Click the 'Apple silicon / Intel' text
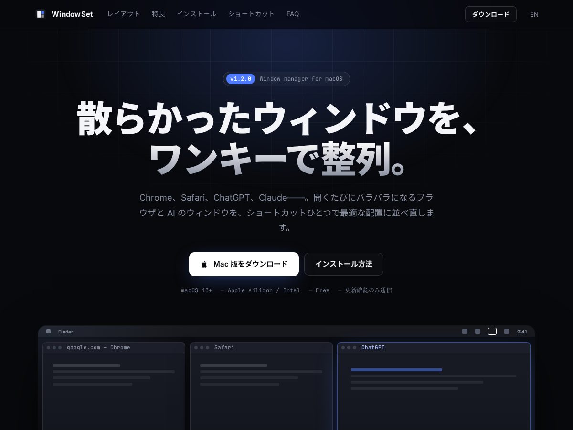 (264, 290)
